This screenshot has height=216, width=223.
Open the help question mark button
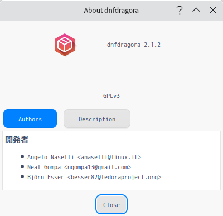pos(180,10)
